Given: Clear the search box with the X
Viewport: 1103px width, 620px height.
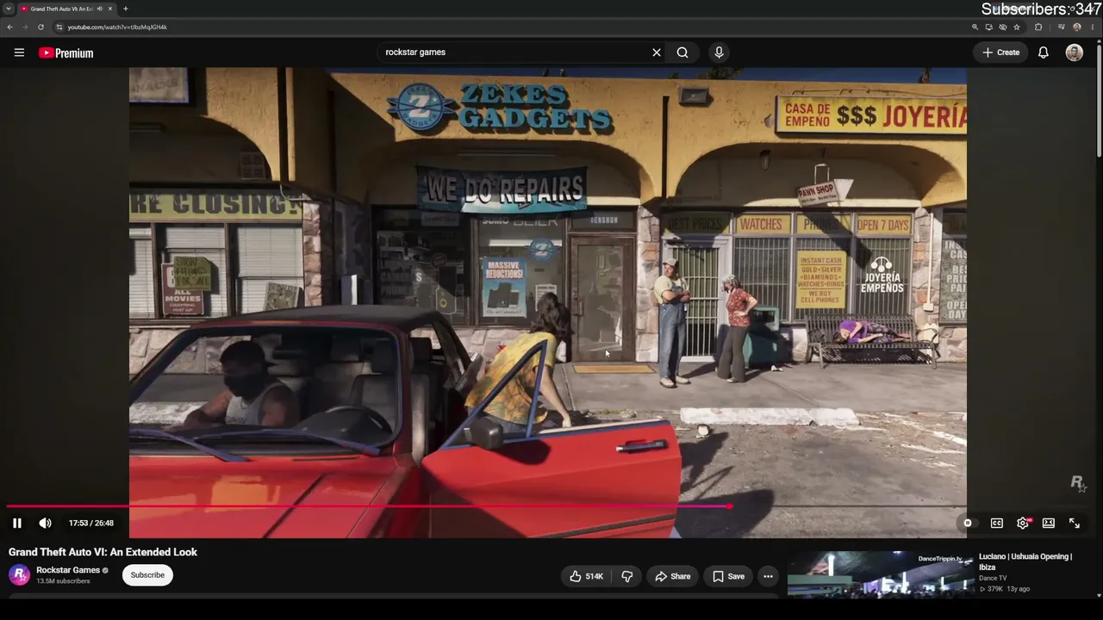Looking at the screenshot, I should [657, 53].
